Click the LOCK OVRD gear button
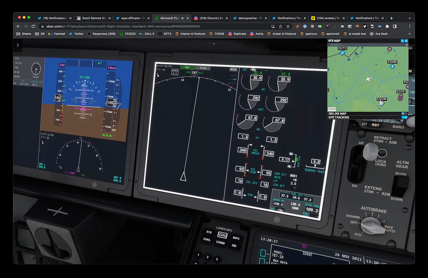Viewport: 428px width, 278px height. (382, 153)
